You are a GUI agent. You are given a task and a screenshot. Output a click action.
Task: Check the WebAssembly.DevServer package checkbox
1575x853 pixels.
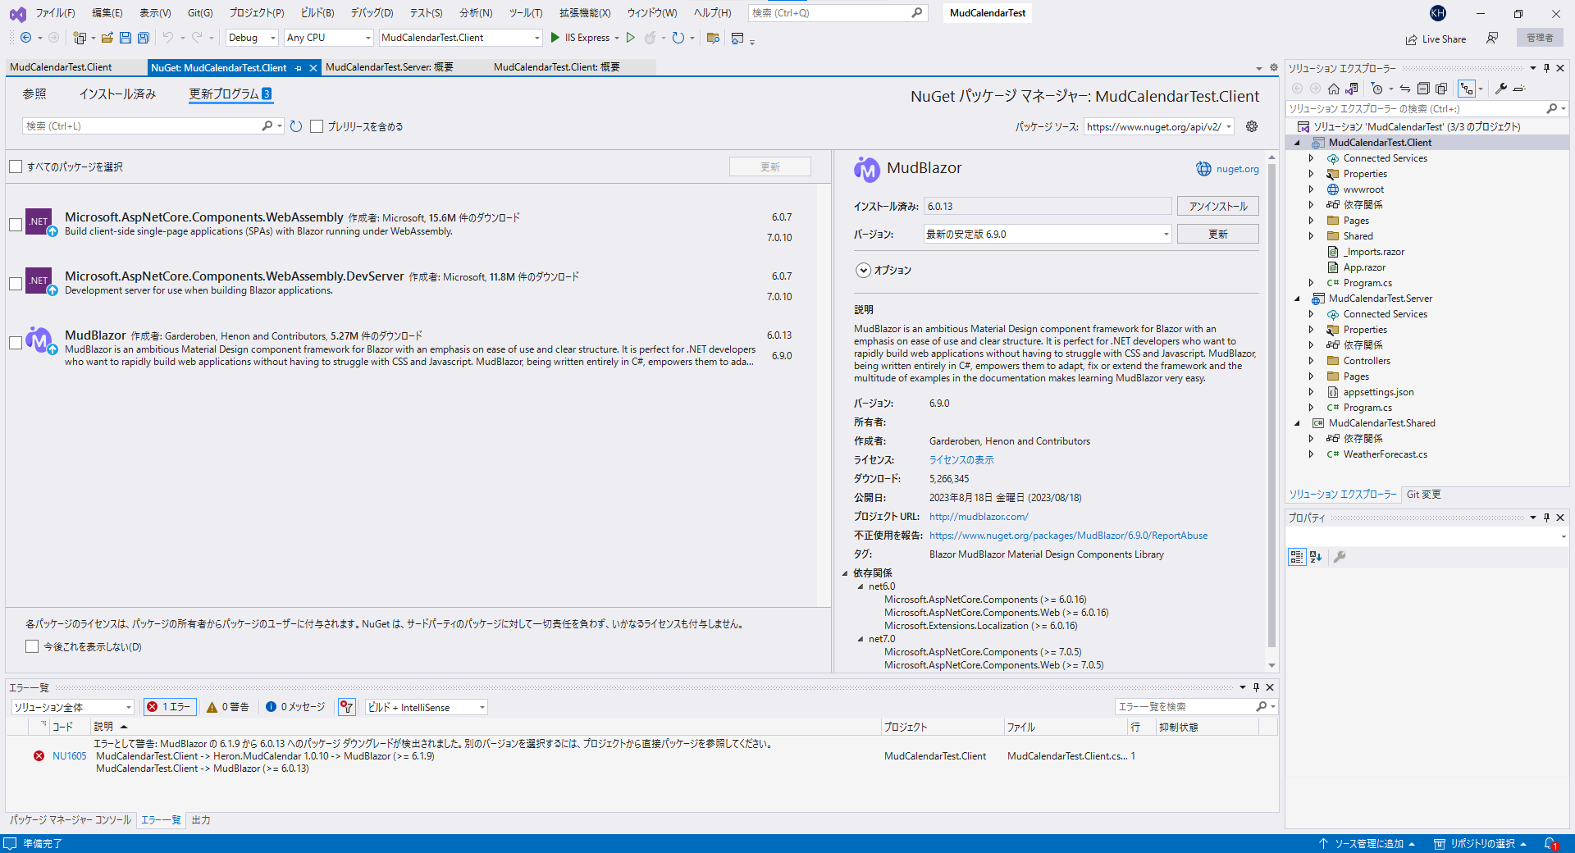pos(16,283)
